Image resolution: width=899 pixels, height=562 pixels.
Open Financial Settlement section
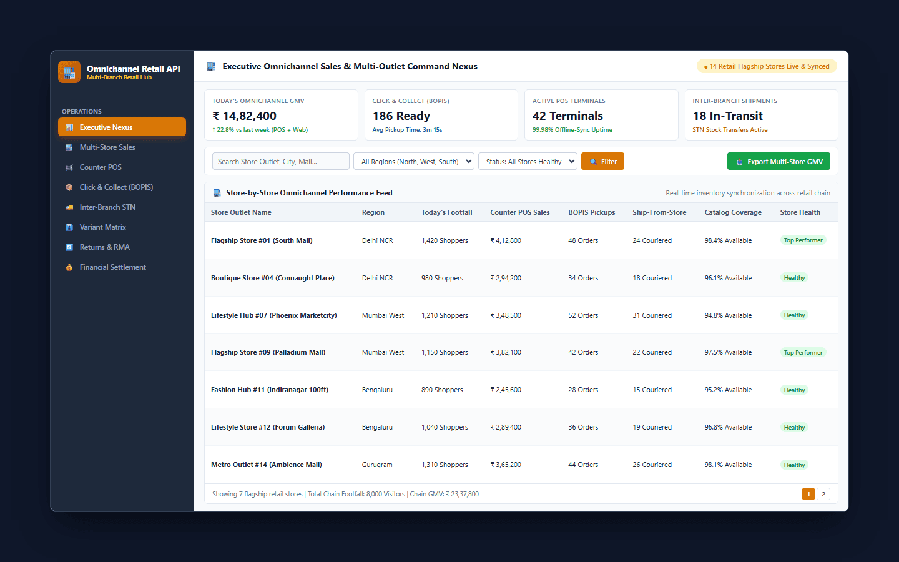[x=122, y=267]
